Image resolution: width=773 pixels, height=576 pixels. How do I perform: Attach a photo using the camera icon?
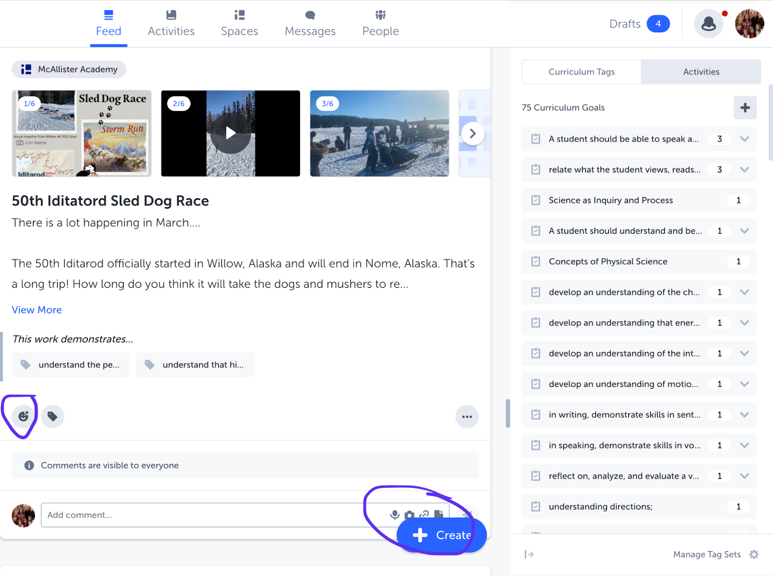point(409,515)
